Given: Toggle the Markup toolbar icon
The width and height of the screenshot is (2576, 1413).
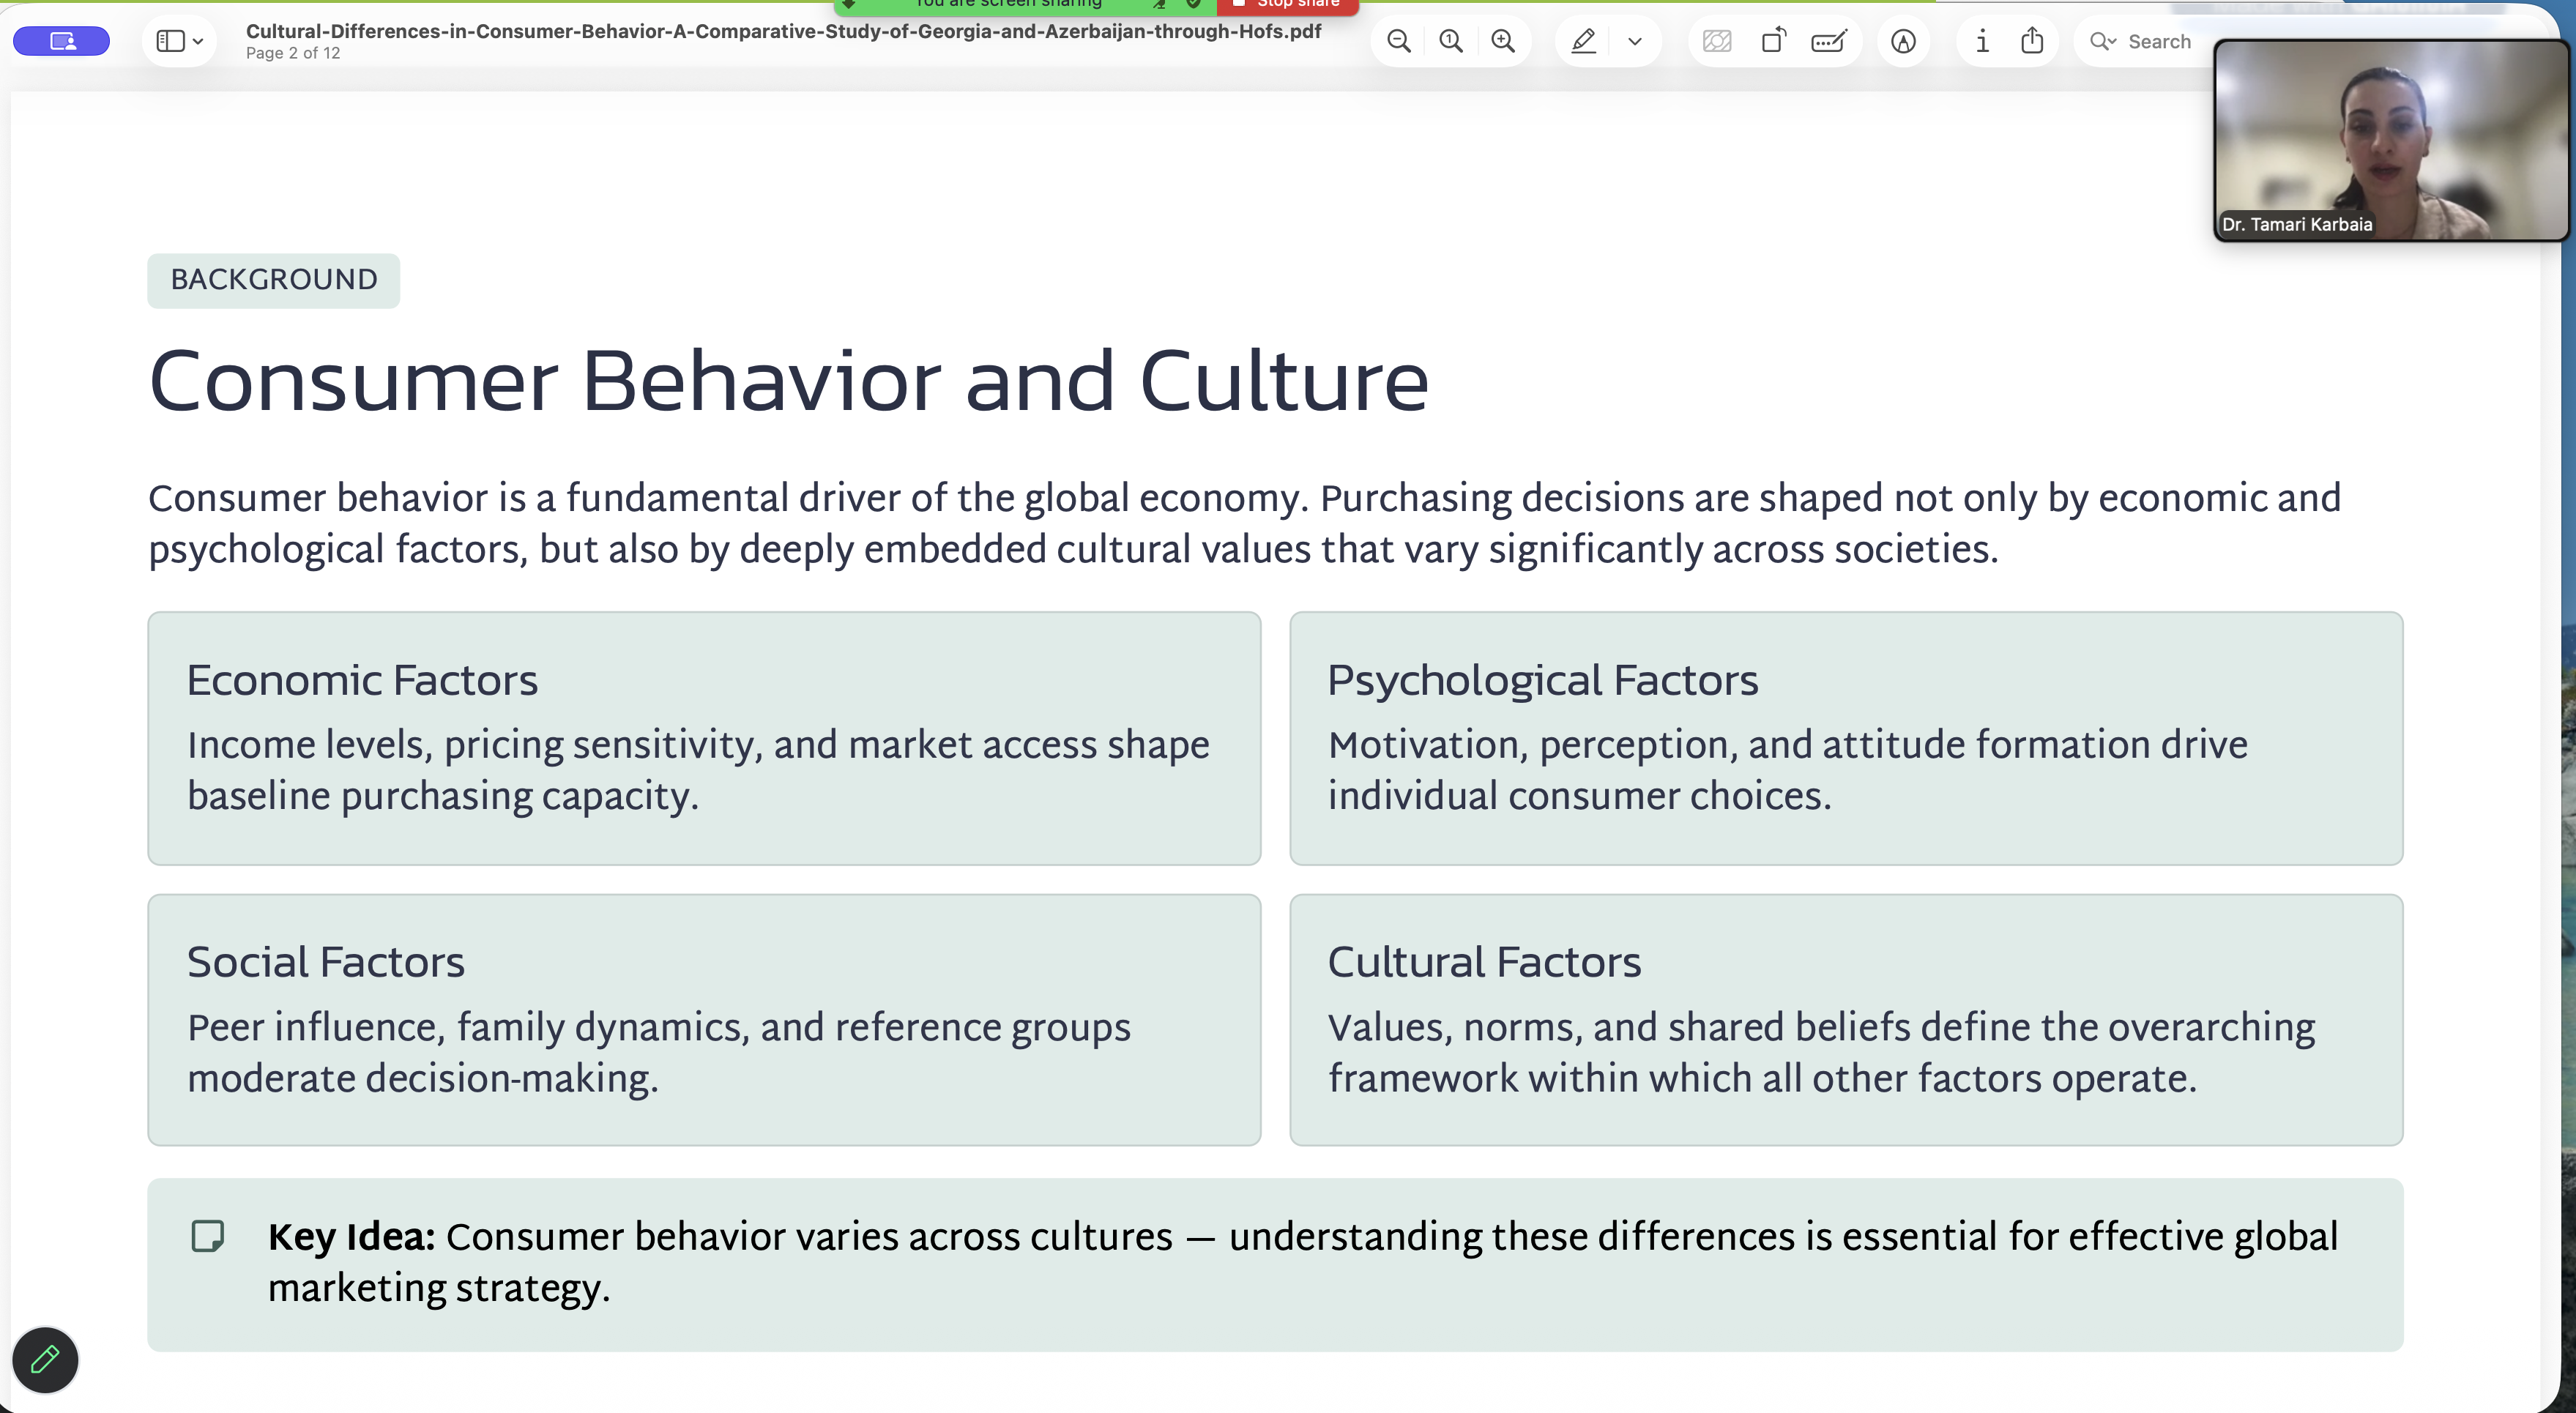Looking at the screenshot, I should pyautogui.click(x=1903, y=41).
